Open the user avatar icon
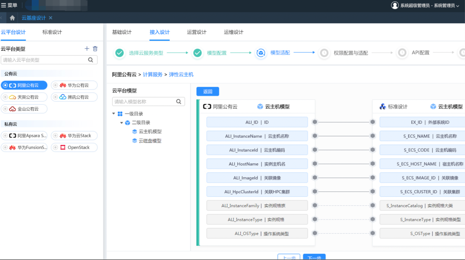This screenshot has height=260, width=465. [395, 5]
